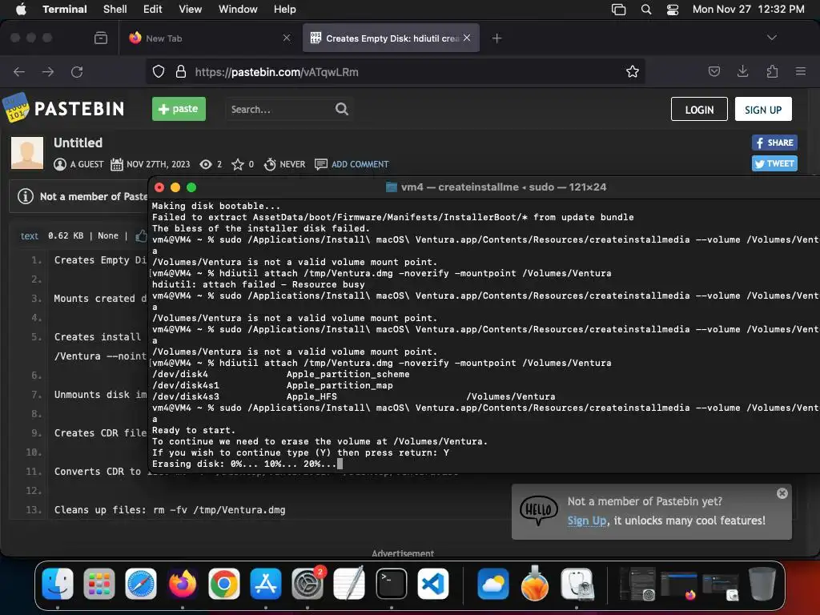
Task: Click the Sign Up link in popup
Action: (587, 521)
